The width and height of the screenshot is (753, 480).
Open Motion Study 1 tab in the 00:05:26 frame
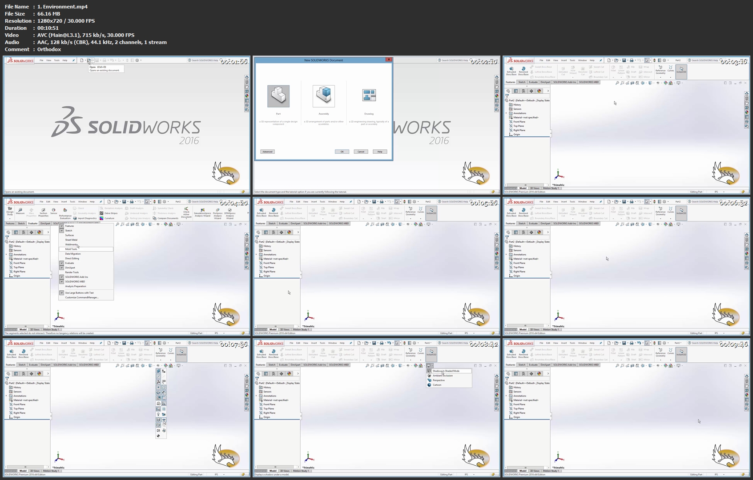pyautogui.click(x=301, y=329)
